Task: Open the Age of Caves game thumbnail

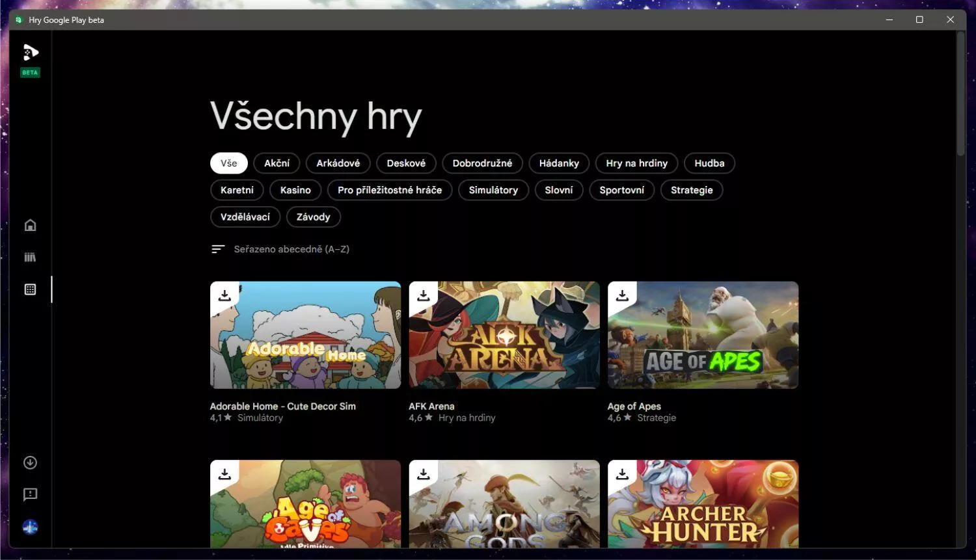Action: [305, 504]
